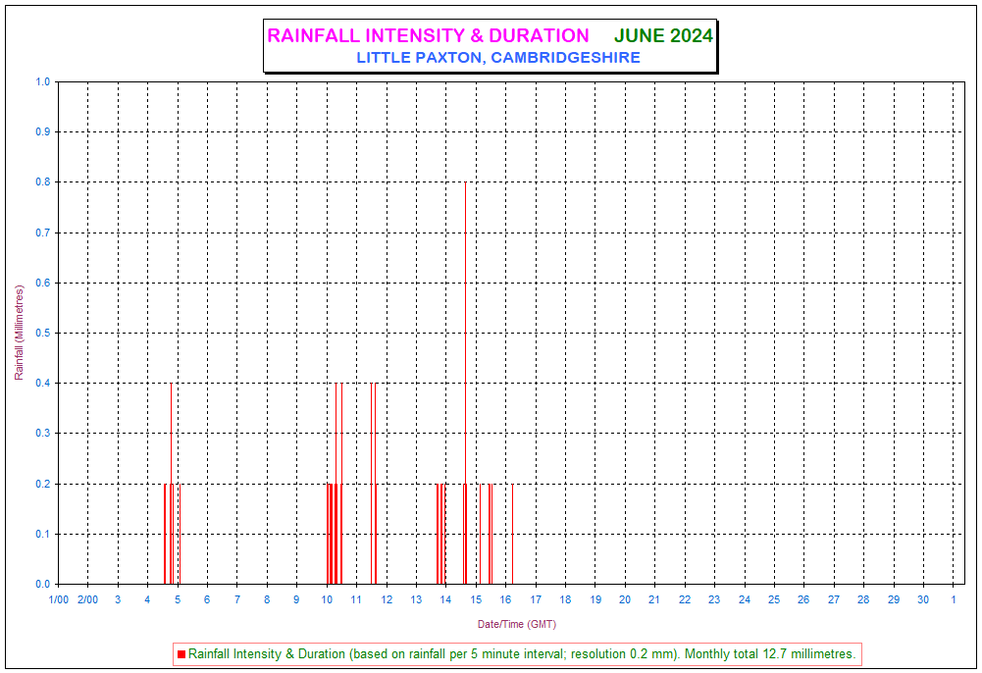
Task: Click the 0.2 y-axis tick label
Action: pos(43,484)
